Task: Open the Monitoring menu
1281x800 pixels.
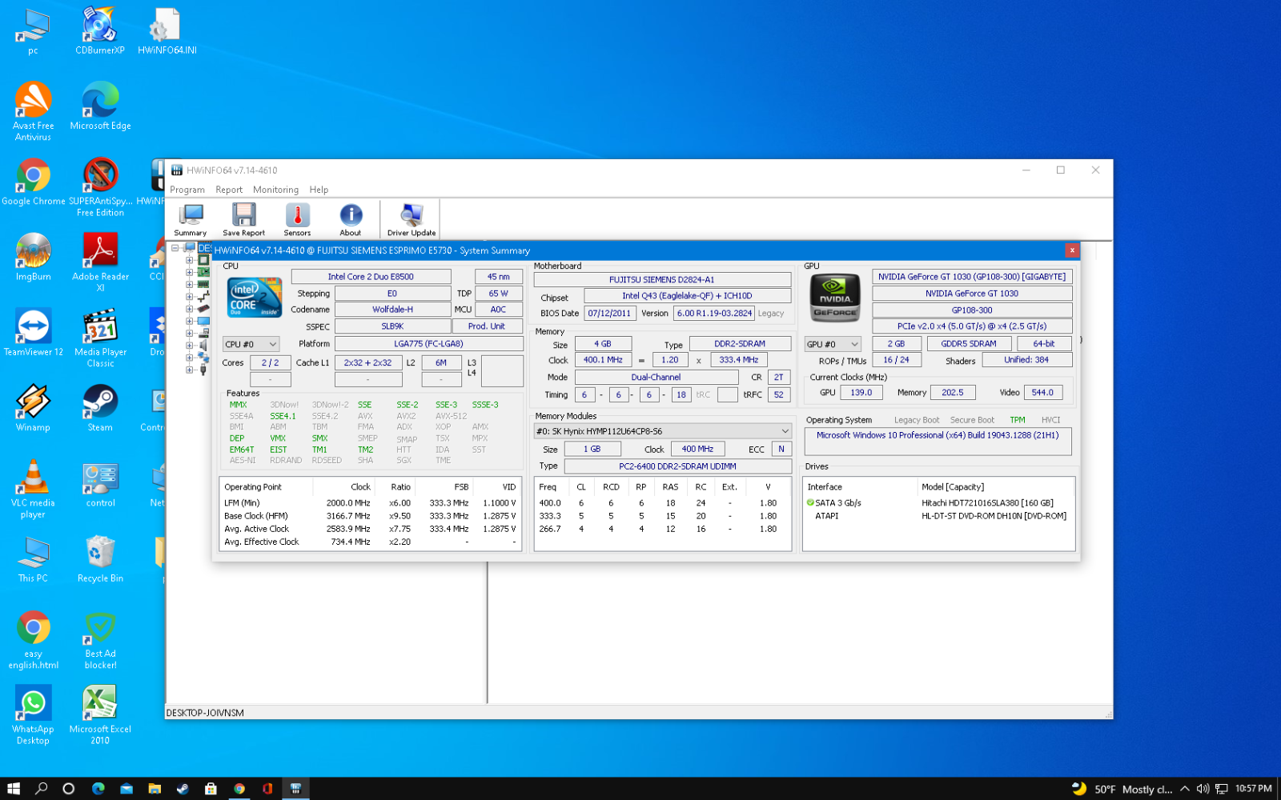Action: (275, 190)
